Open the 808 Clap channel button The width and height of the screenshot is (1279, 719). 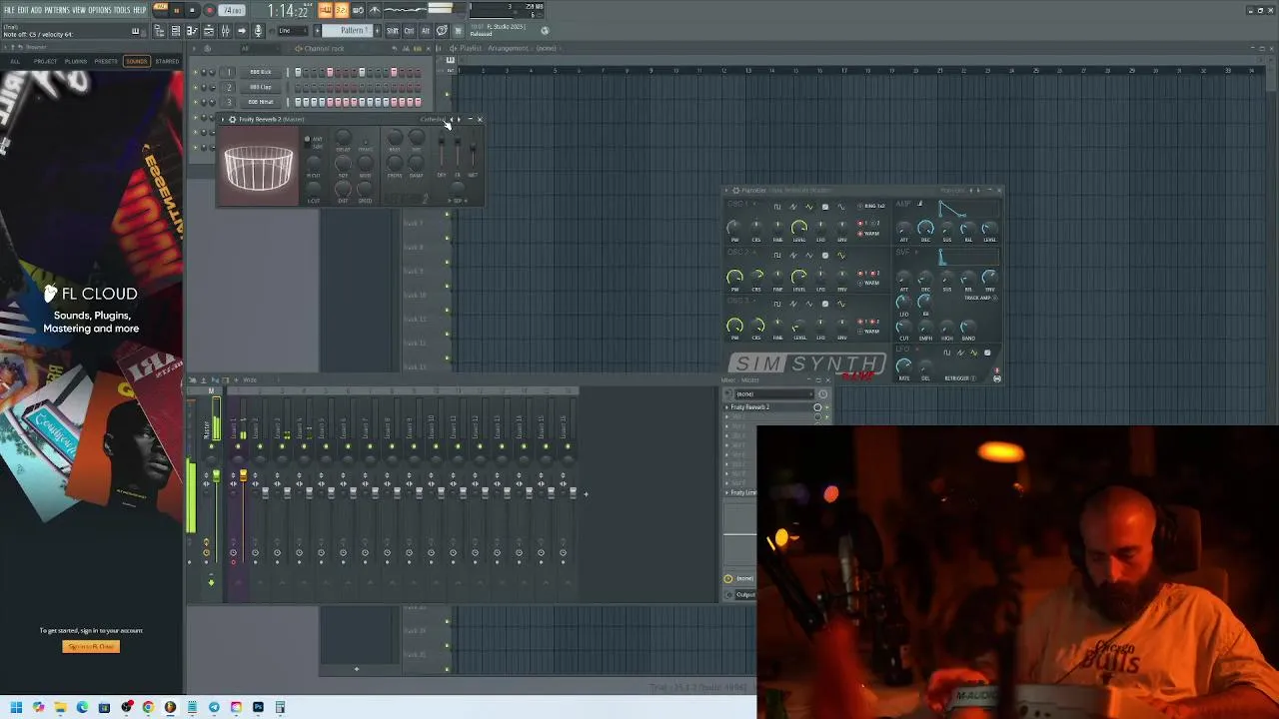coord(261,87)
